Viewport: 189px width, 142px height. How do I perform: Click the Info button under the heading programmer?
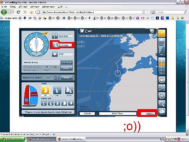[x=66, y=68]
